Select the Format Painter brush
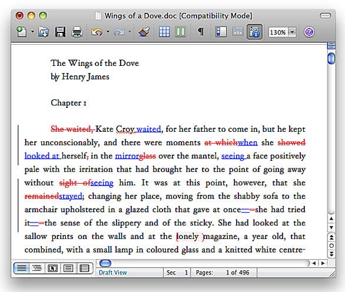The height and width of the screenshot is (292, 345). pyautogui.click(x=144, y=32)
